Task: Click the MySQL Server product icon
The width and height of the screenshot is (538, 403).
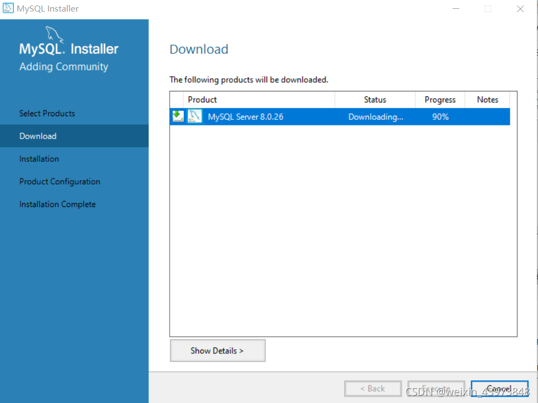Action: click(x=195, y=117)
